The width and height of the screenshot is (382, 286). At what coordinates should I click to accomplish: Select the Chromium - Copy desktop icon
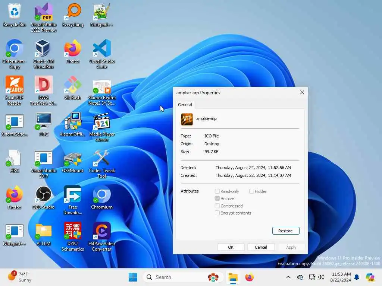tap(15, 54)
